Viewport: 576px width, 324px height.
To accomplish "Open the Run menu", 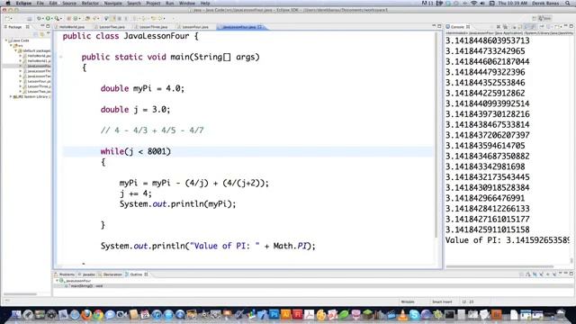I will pos(170,3).
